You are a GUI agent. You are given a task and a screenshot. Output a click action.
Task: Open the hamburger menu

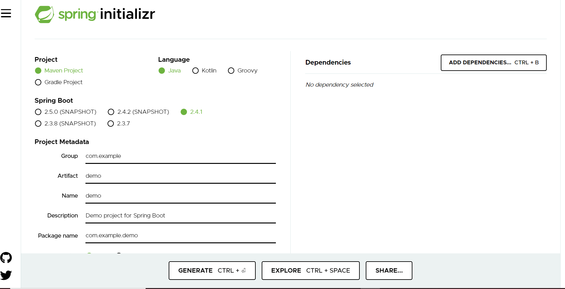coord(6,13)
